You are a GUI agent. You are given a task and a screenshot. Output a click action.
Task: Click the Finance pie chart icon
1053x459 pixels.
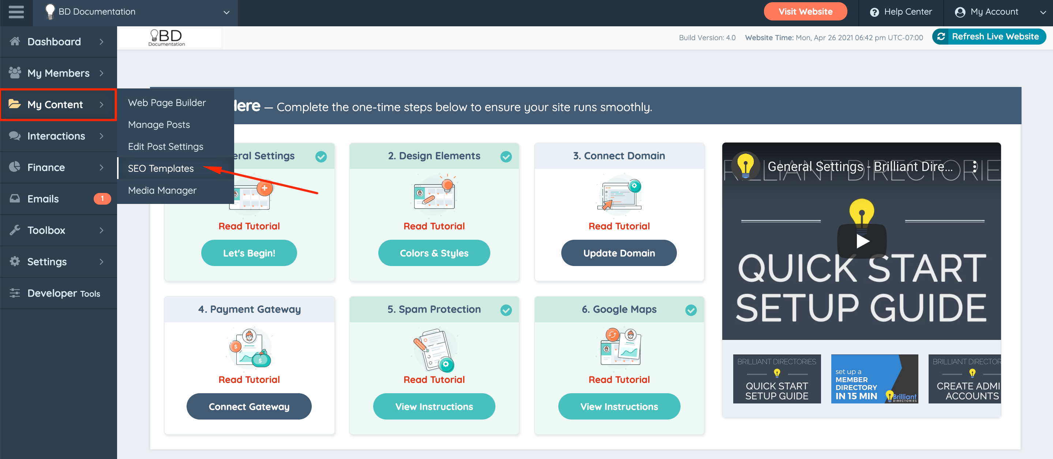click(15, 167)
